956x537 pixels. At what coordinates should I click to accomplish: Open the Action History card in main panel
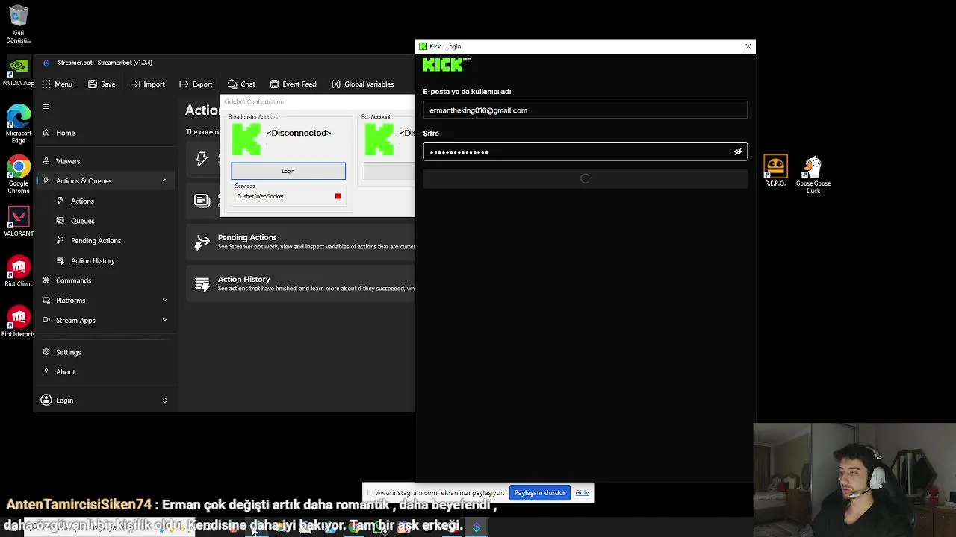[x=300, y=283]
